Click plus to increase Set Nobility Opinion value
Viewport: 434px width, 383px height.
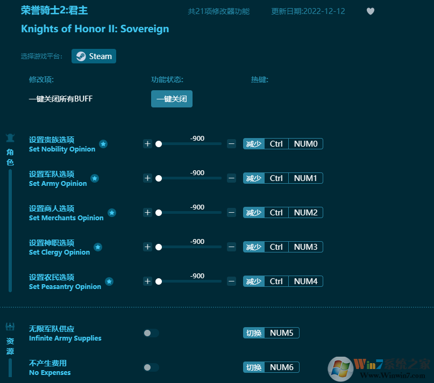148,144
